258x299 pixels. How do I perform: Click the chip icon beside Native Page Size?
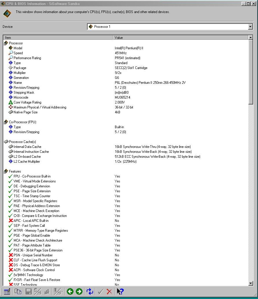[x=11, y=112]
